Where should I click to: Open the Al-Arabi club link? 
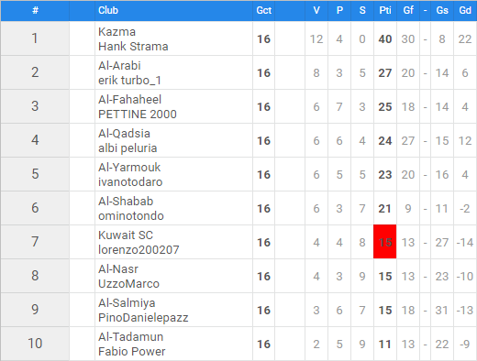[x=119, y=66]
